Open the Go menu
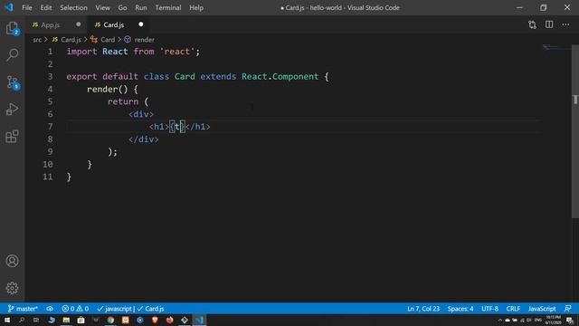The height and width of the screenshot is (326, 579). tap(122, 7)
